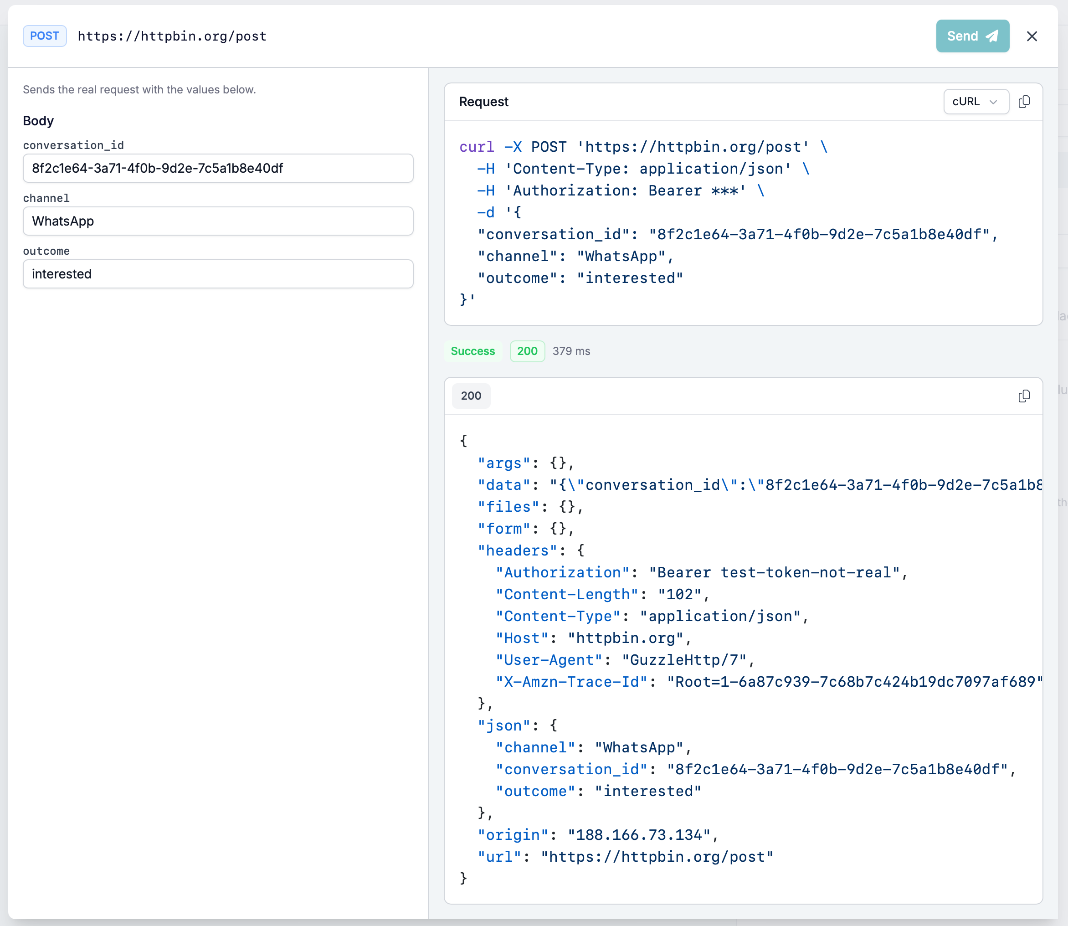Open the cURL language dropdown
This screenshot has width=1068, height=926.
[976, 102]
